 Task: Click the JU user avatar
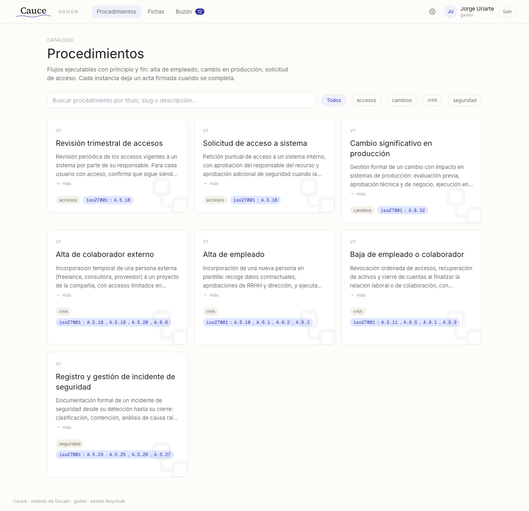point(450,12)
